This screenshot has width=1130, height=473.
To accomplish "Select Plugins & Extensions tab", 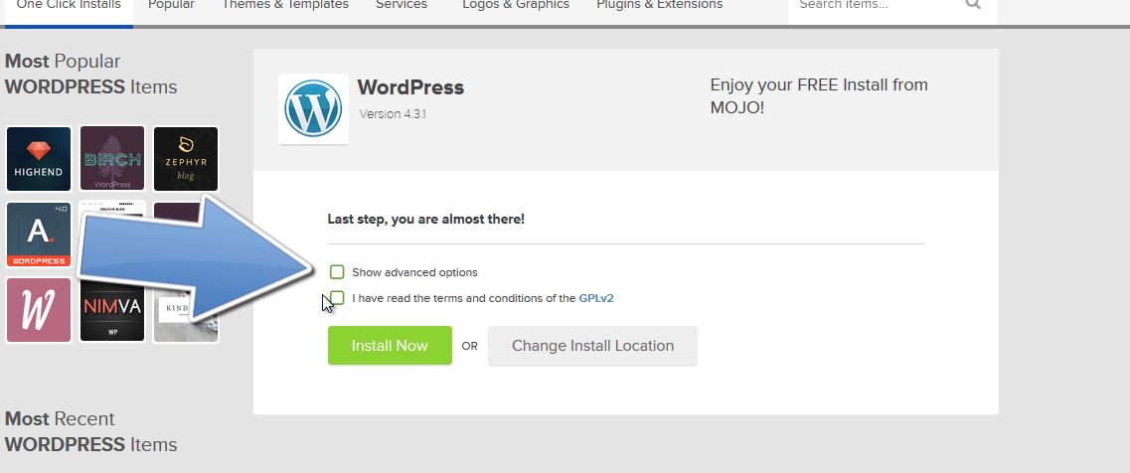I will click(659, 6).
